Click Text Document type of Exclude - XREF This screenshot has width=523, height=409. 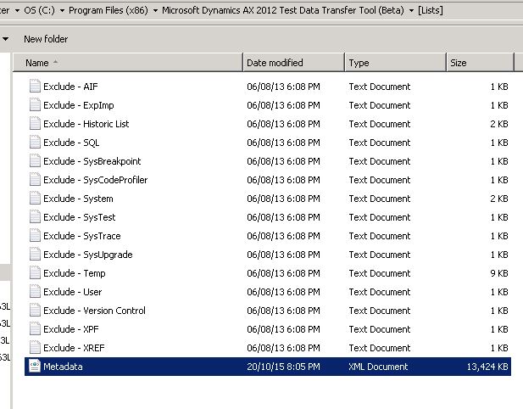[x=380, y=348]
